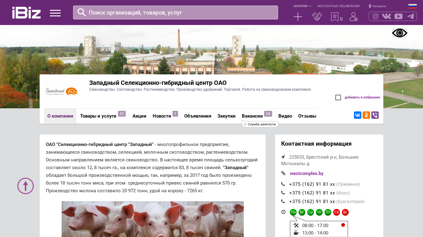Switch to the Отзывы tab

tap(307, 116)
